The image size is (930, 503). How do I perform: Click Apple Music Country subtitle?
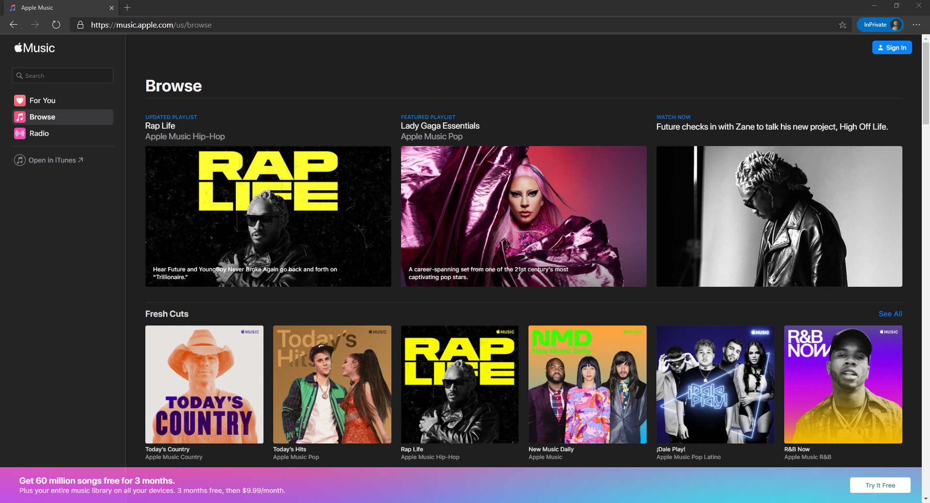coord(174,457)
